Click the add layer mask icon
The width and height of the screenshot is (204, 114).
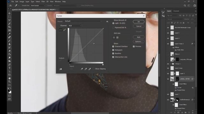tap(178, 113)
